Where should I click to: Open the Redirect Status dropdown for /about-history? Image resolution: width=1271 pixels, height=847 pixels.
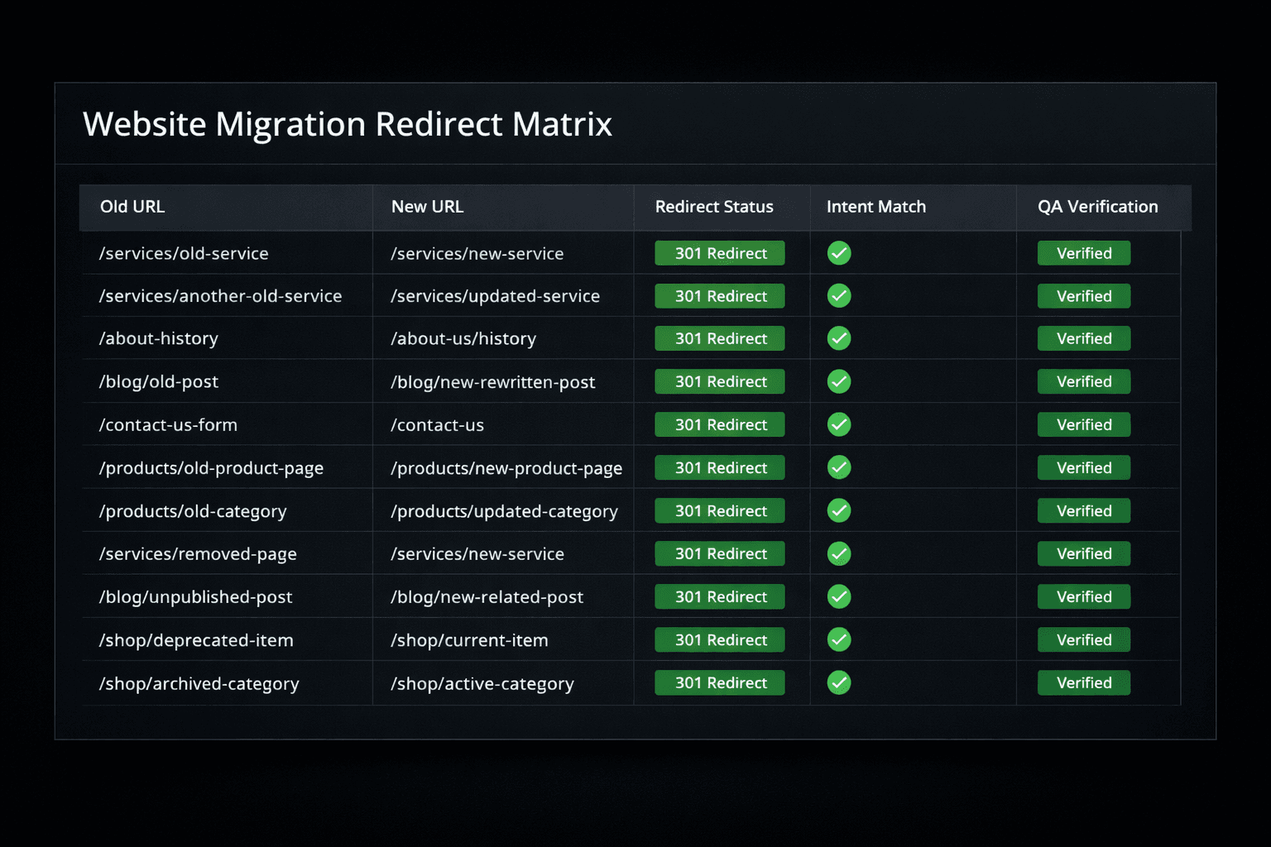click(719, 338)
